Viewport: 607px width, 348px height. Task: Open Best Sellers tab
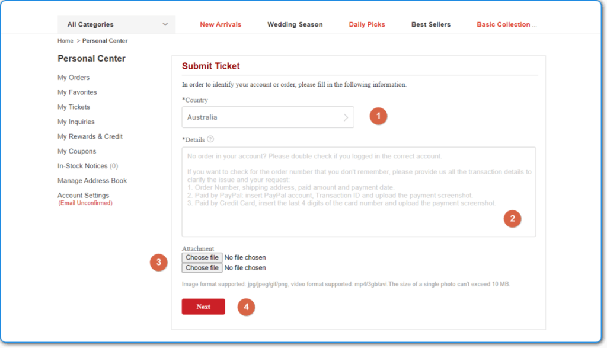pos(431,24)
